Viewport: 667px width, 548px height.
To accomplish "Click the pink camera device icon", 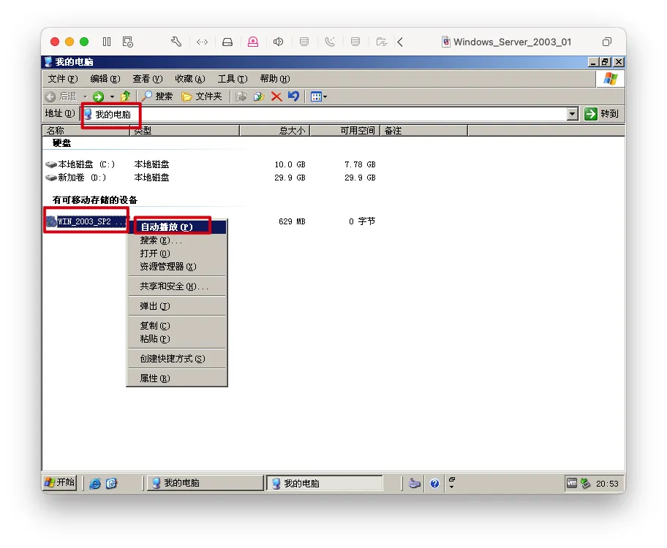I will pyautogui.click(x=253, y=42).
